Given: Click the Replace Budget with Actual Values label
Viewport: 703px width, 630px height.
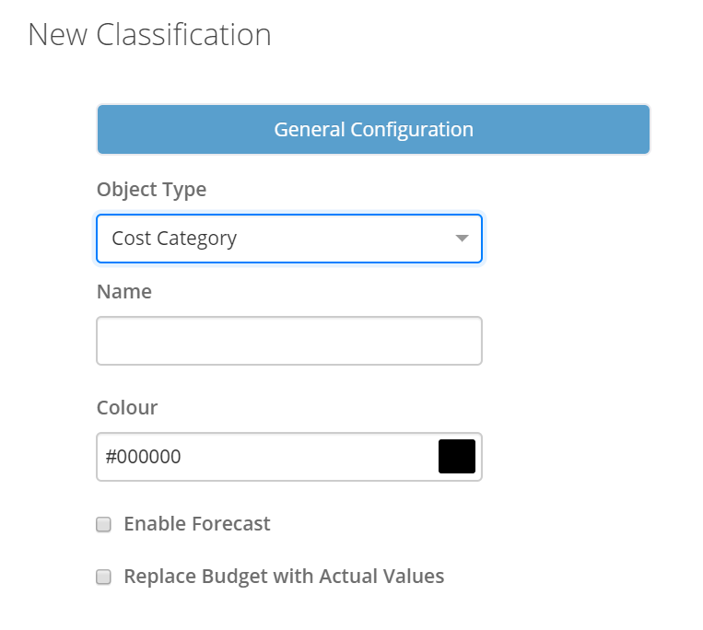Looking at the screenshot, I should point(284,577).
